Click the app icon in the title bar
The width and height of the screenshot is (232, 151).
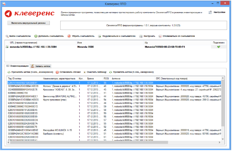4,4
